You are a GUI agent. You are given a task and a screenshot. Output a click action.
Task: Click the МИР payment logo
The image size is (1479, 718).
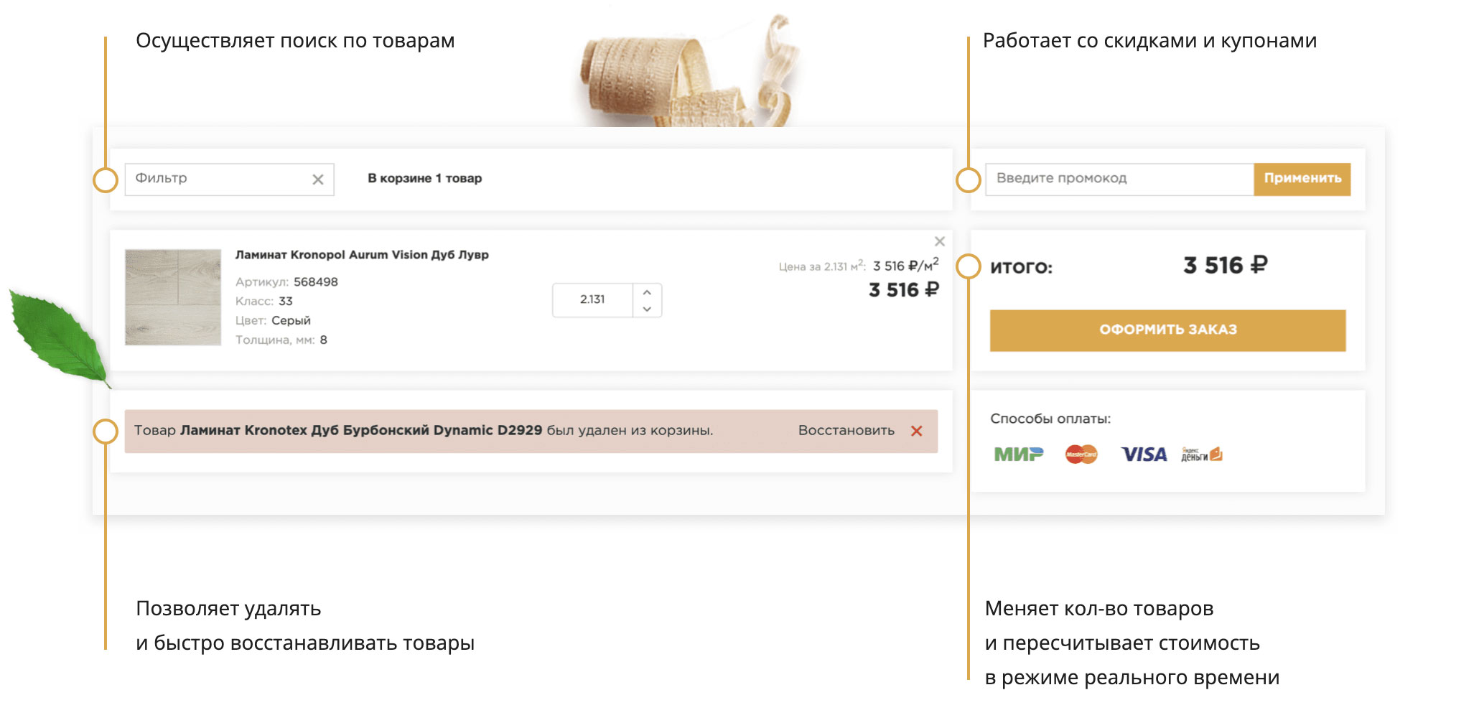(1018, 454)
